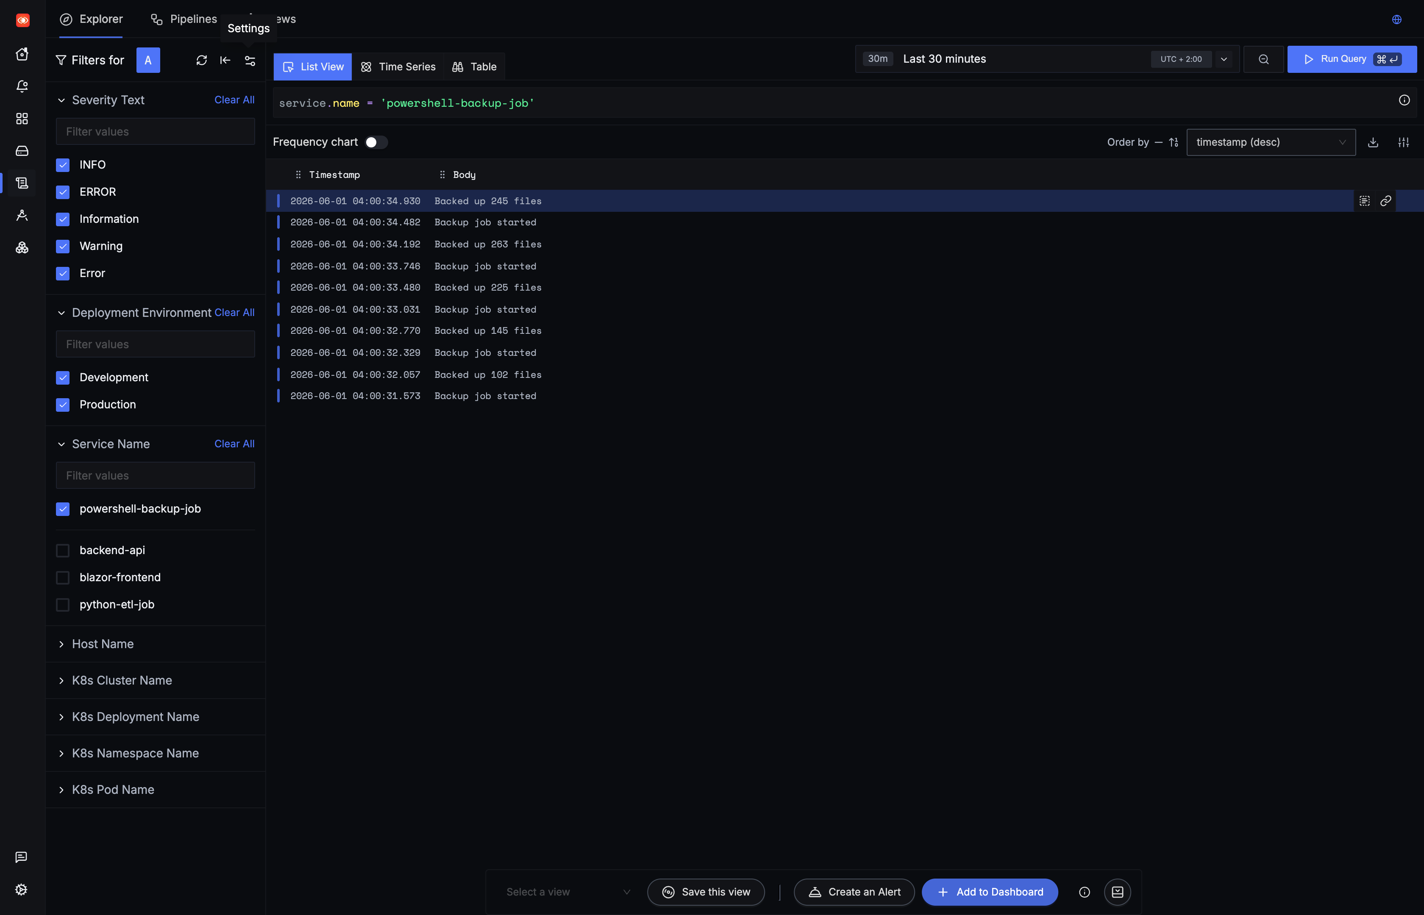Uncheck the Warning severity checkbox

click(x=62, y=246)
